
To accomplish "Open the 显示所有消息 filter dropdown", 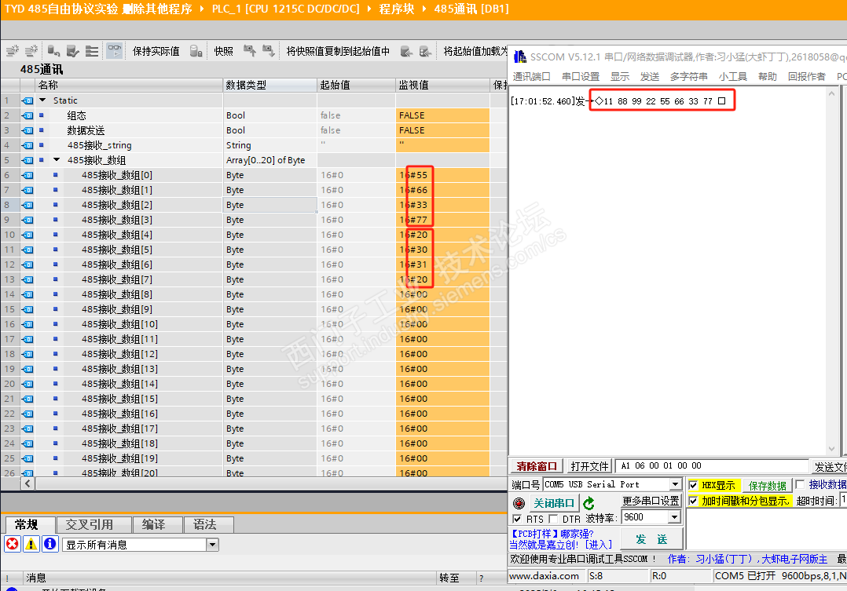I will pos(212,545).
